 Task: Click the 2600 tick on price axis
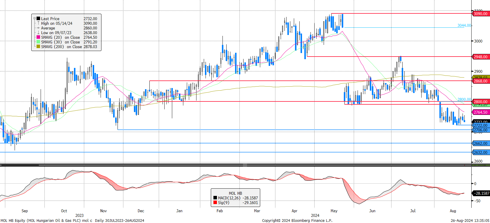click(x=478, y=161)
